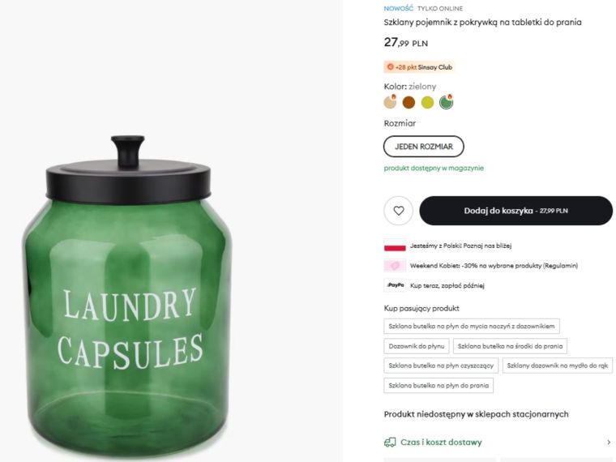Select the beige color swatch
The width and height of the screenshot is (616, 462).
[x=390, y=102]
